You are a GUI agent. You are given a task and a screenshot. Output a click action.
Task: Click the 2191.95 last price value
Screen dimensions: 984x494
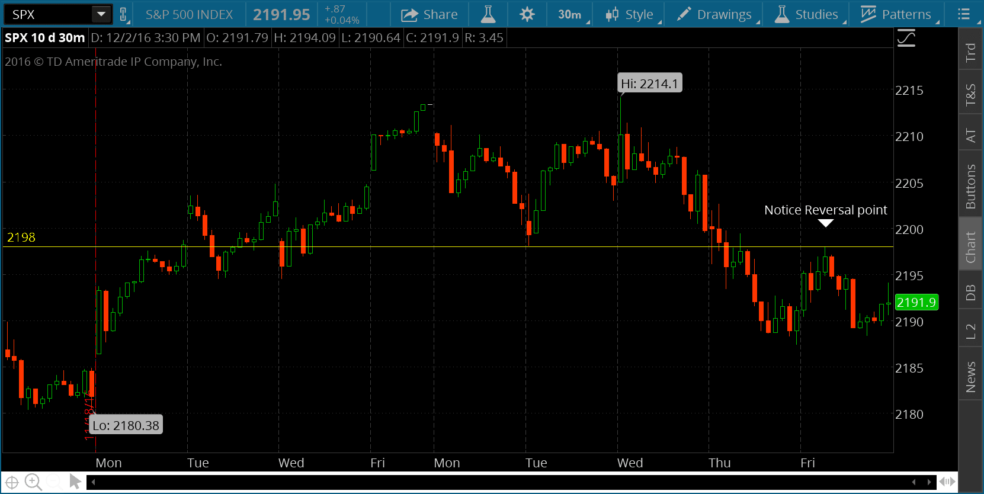pos(281,14)
